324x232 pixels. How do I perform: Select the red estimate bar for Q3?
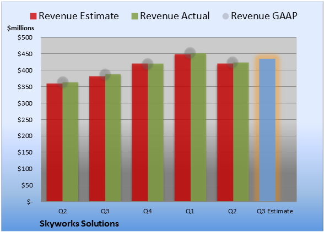pyautogui.click(x=97, y=139)
